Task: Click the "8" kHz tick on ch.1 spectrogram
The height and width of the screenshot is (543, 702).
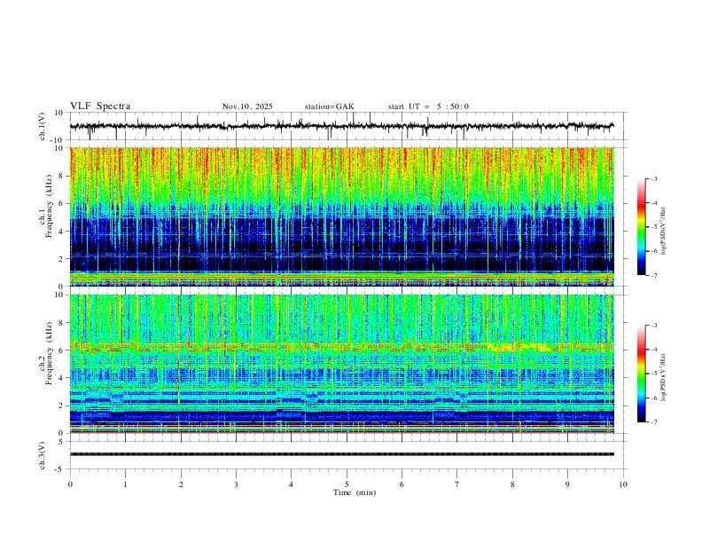Action: click(61, 176)
